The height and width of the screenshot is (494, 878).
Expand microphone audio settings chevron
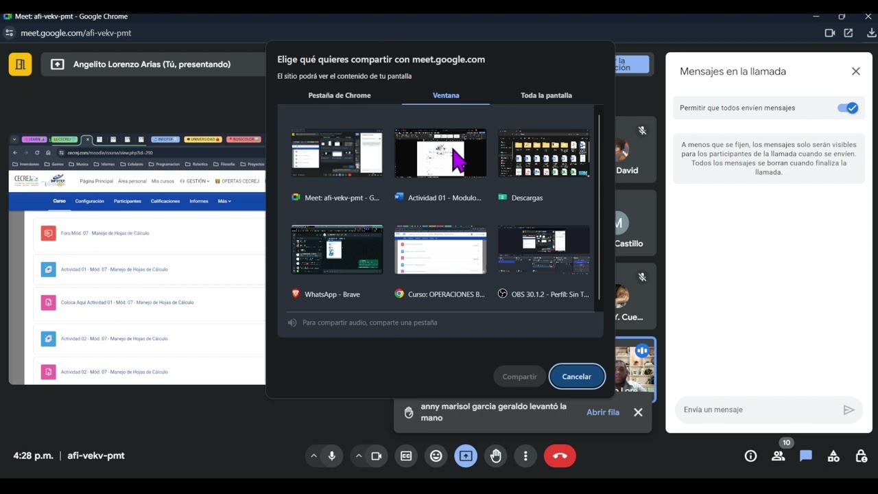[314, 456]
